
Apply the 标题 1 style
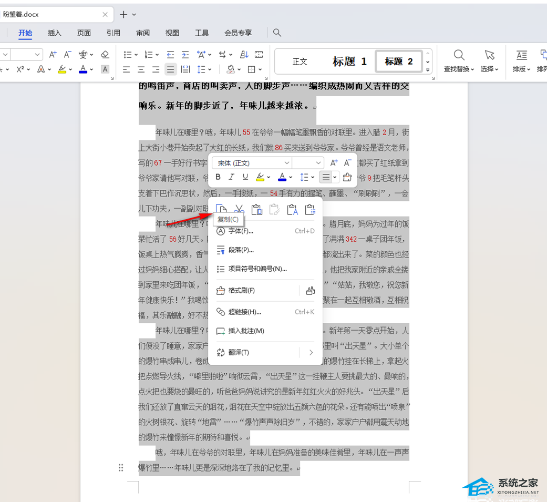tap(349, 62)
